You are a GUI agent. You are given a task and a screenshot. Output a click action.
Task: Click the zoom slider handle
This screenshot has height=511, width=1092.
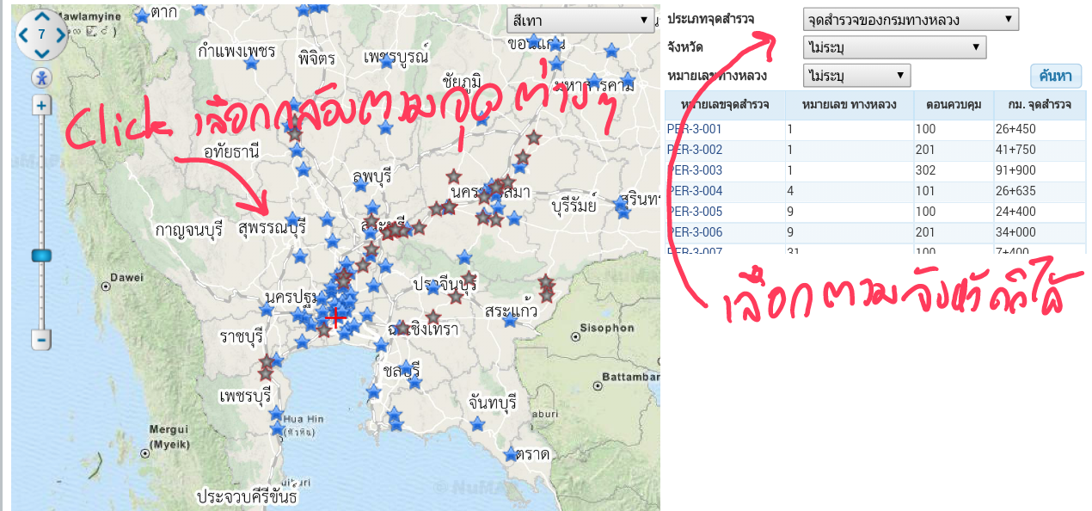tap(41, 255)
